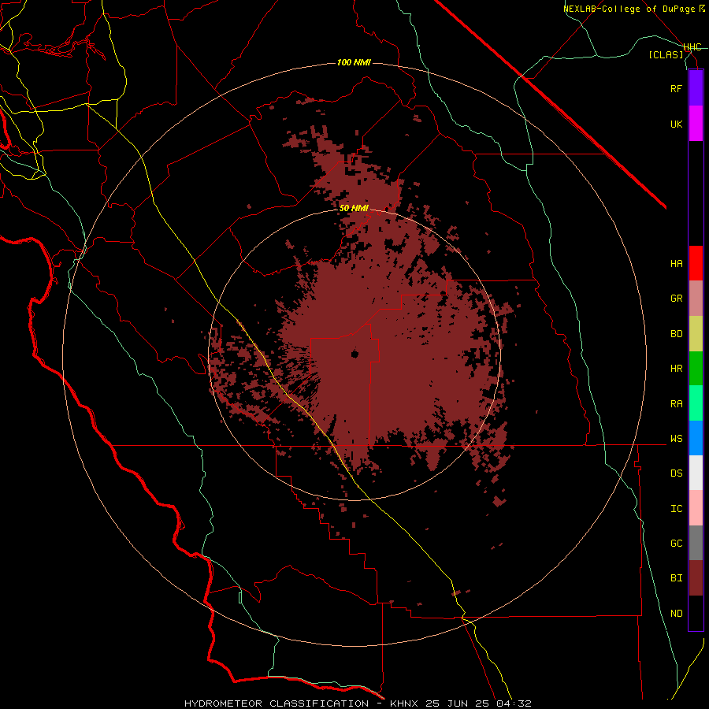
Task: Click the DS white legend swatch
Action: tap(696, 473)
